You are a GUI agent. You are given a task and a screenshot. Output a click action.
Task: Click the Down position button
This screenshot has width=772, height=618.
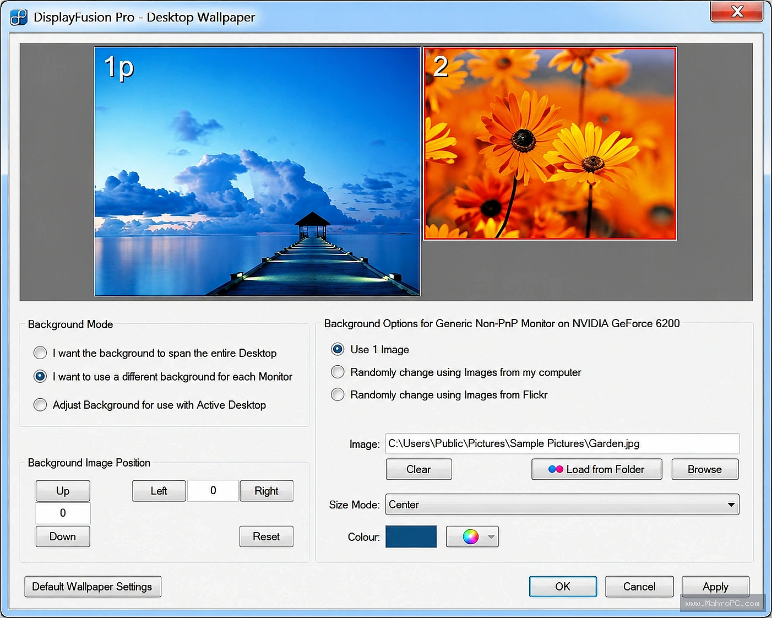pyautogui.click(x=63, y=536)
